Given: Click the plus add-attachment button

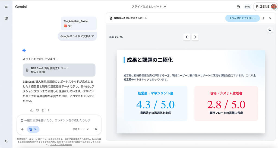Looking at the screenshot, I should [22, 129].
